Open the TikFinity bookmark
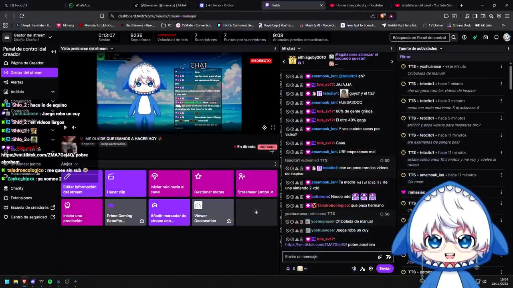The width and height of the screenshot is (513, 288). [65, 25]
